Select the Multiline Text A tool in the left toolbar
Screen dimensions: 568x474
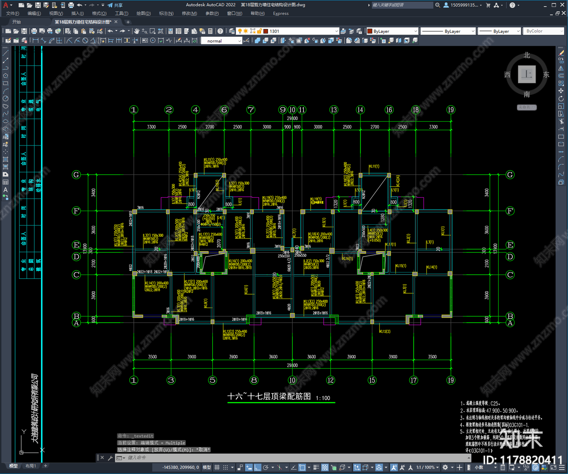[5, 190]
